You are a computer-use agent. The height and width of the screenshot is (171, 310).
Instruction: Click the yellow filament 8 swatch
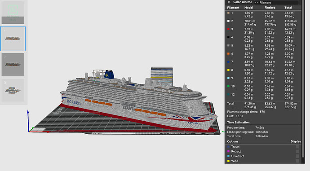(229, 70)
